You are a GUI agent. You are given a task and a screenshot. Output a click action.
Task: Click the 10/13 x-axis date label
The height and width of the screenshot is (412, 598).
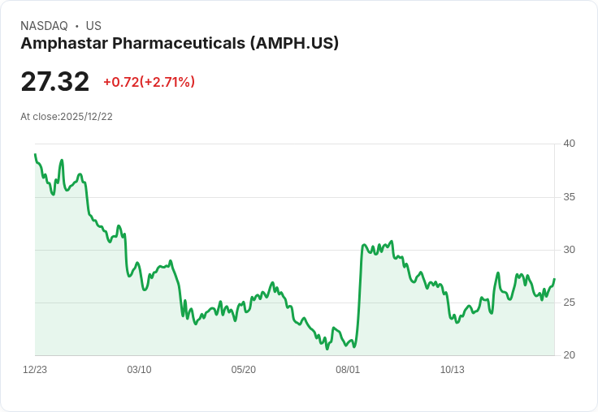(x=453, y=369)
